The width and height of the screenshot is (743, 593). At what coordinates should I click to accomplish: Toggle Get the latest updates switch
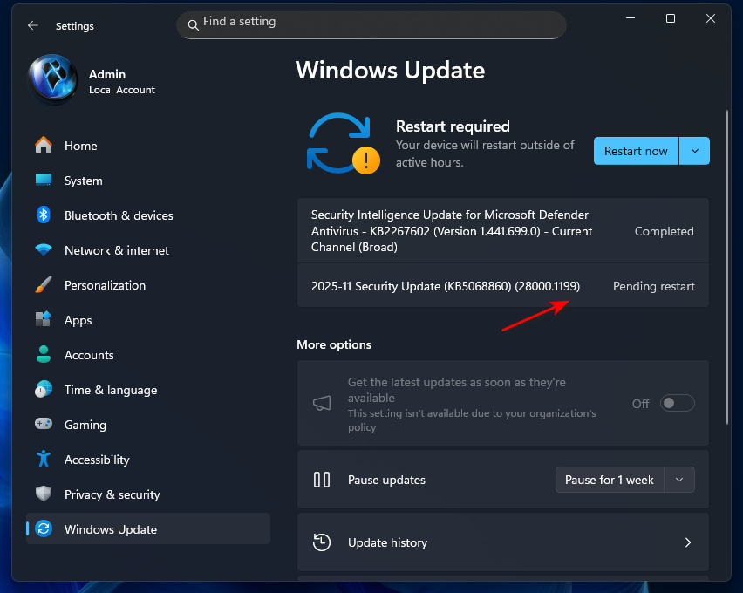click(x=677, y=404)
